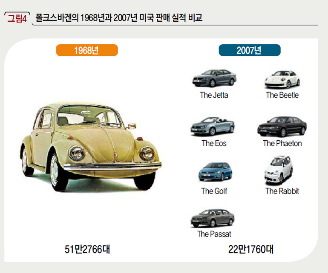
Task: Click the text "The Beetle"
Action: 282,95
